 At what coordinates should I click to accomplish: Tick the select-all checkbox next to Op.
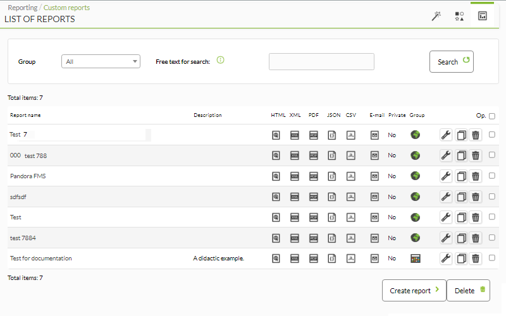(492, 116)
